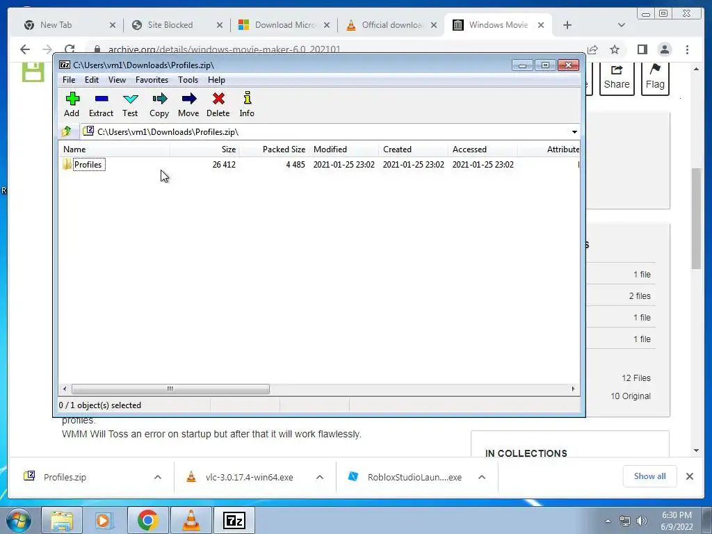Show hidden system tray icons
This screenshot has width=712, height=534.
point(608,521)
